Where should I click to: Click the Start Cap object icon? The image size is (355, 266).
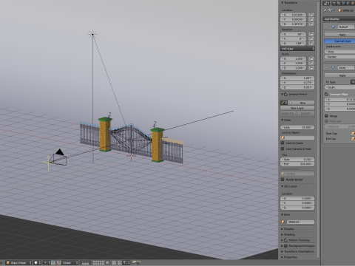[353, 134]
